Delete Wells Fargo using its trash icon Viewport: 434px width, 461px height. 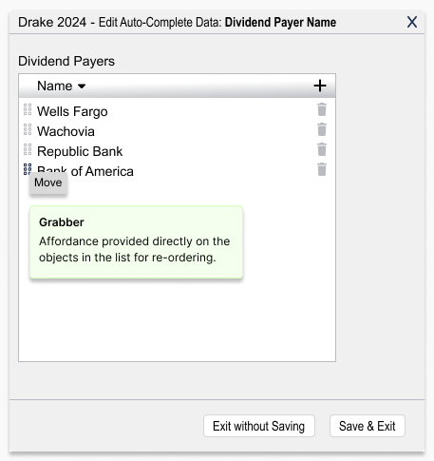click(x=322, y=109)
